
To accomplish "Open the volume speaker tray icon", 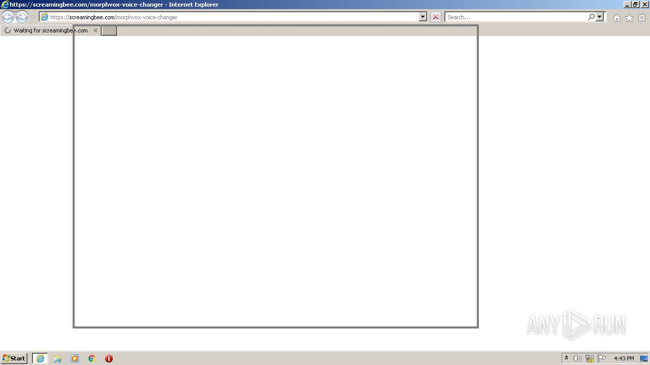I will pos(577,358).
